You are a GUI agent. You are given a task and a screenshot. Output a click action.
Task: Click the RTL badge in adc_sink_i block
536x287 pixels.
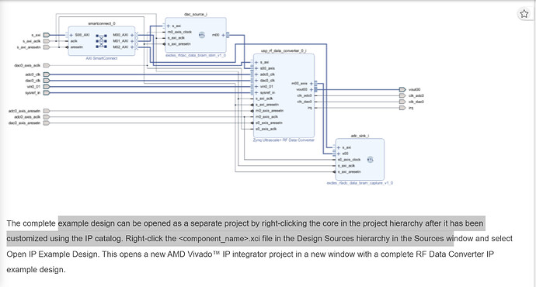(370, 160)
